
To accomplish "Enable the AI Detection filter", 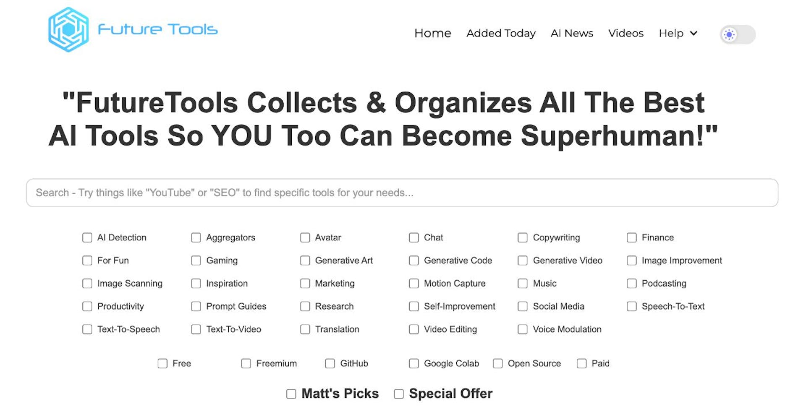I will coord(87,237).
